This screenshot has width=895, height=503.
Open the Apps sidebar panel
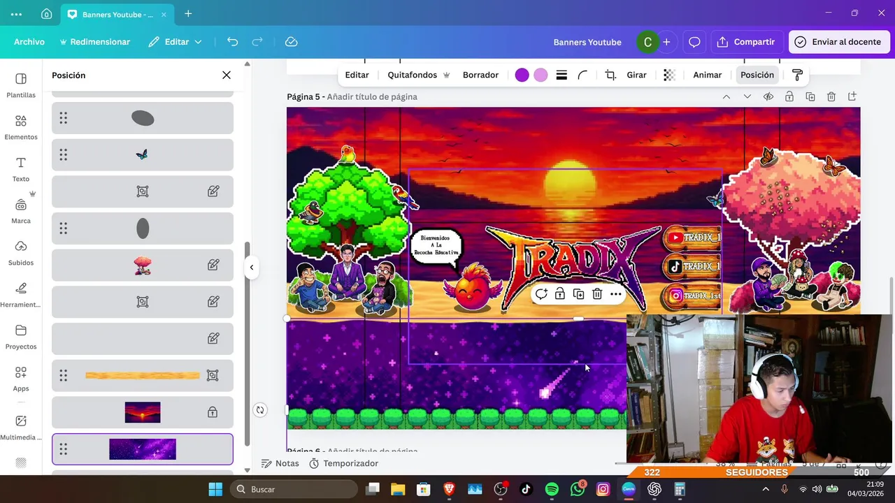pos(21,379)
